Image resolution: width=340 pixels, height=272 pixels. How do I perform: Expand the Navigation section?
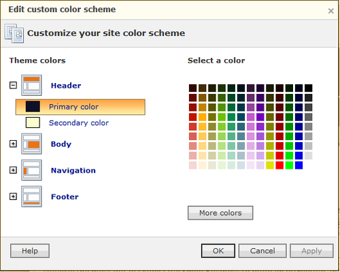(x=13, y=170)
